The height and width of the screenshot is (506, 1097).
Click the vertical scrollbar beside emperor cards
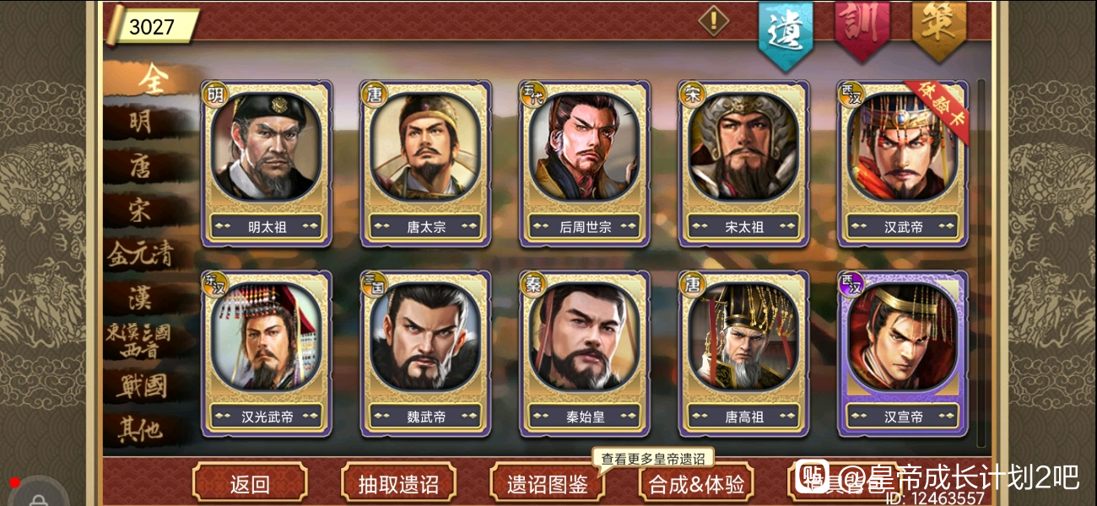pos(981,263)
